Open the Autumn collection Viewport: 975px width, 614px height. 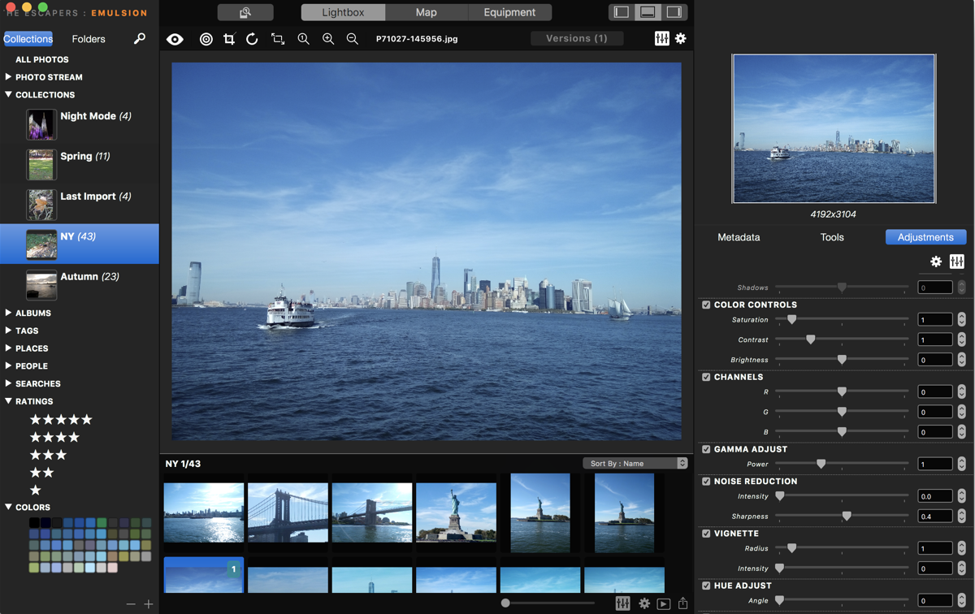coord(80,284)
